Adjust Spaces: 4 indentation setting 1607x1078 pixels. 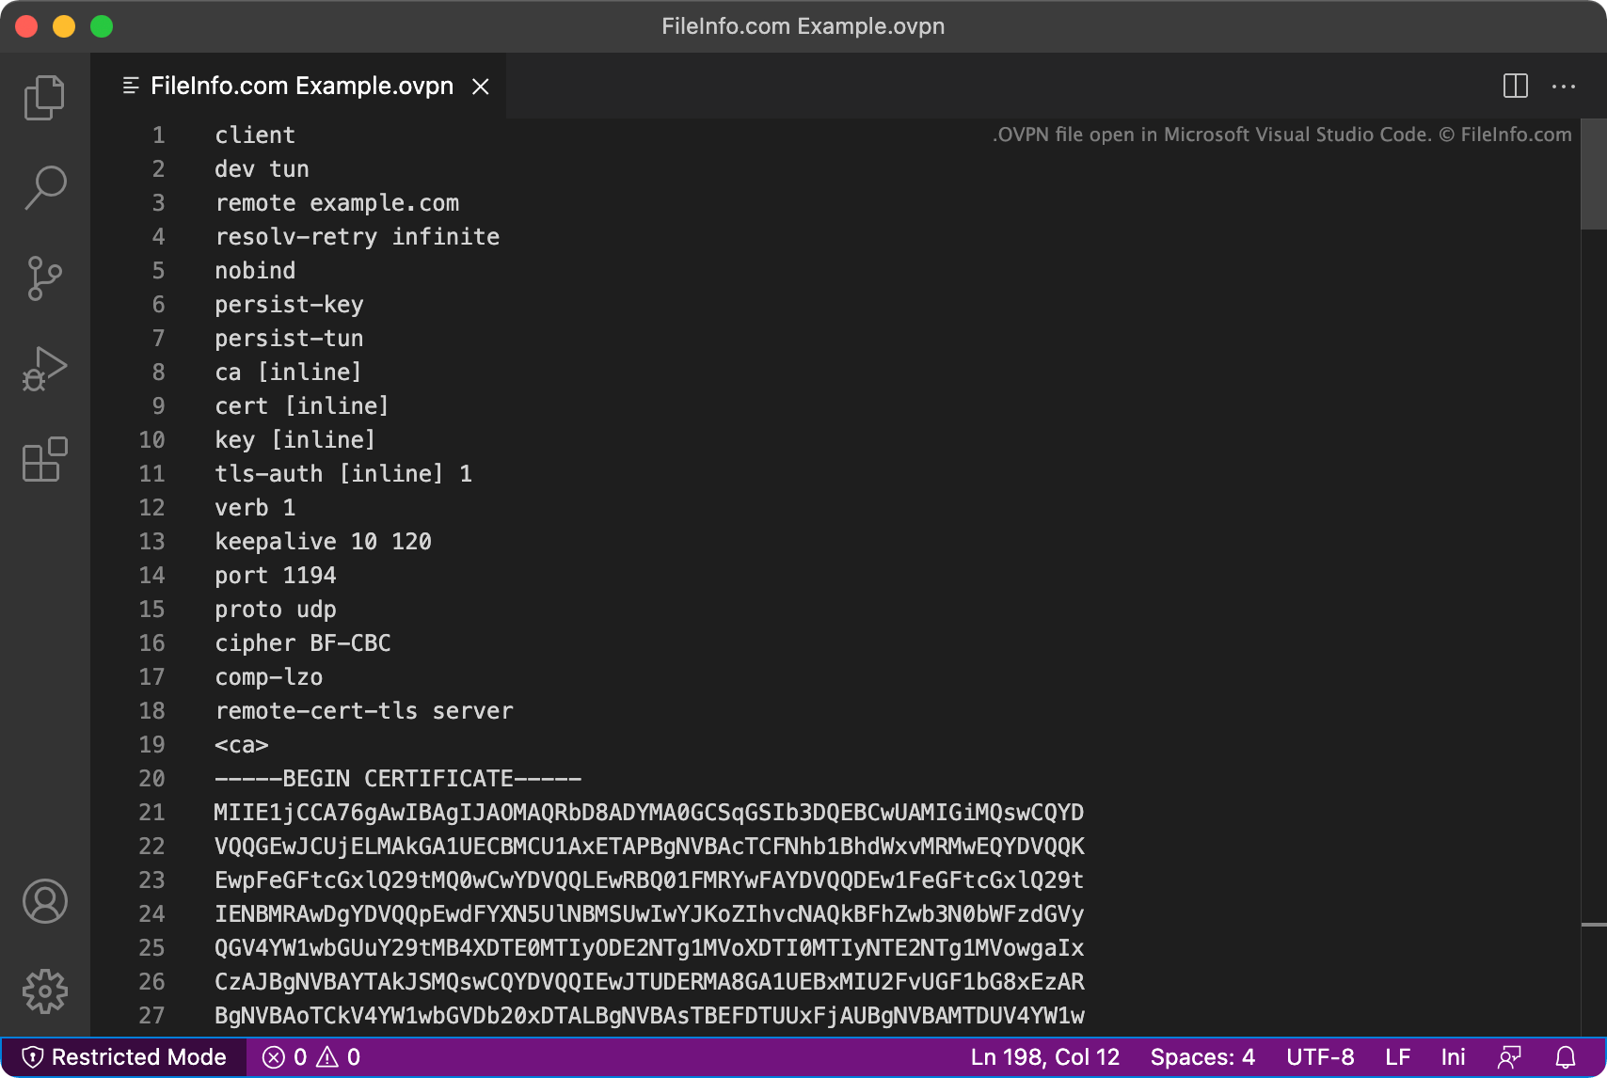1201,1056
